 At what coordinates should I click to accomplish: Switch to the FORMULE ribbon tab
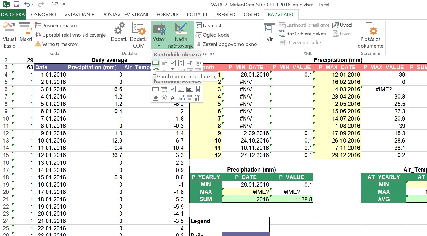167,15
